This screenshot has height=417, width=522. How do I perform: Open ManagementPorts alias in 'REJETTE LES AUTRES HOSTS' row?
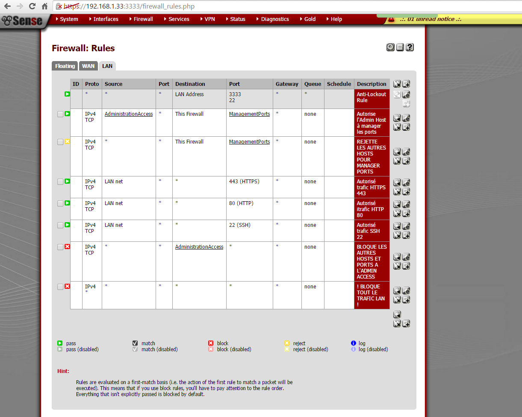pos(250,142)
